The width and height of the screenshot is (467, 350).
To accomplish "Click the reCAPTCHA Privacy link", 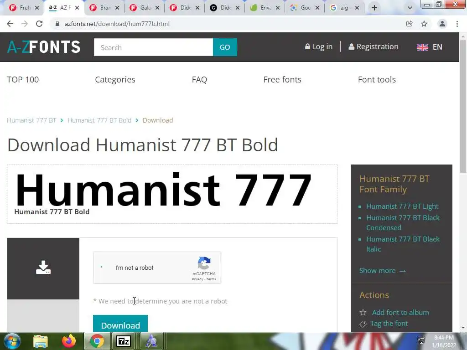I will pyautogui.click(x=197, y=279).
